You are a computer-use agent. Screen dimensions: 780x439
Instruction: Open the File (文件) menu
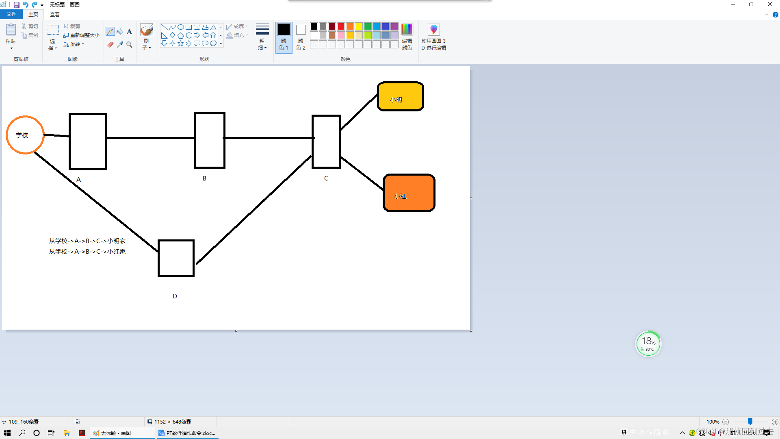(x=11, y=14)
